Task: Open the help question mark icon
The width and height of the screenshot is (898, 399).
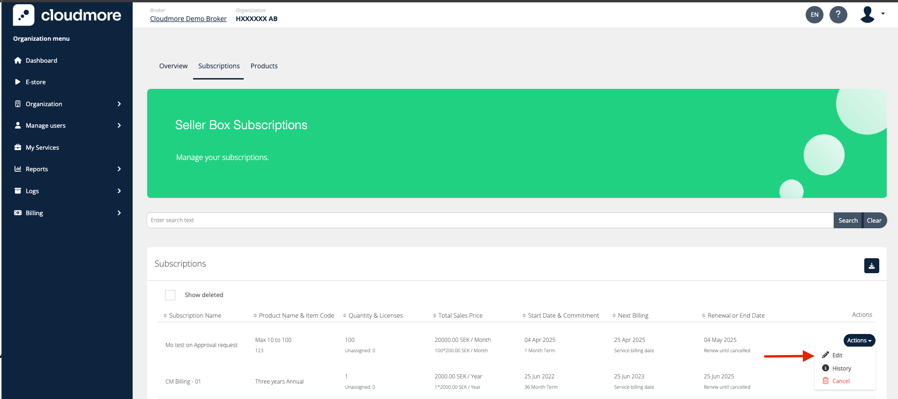Action: (838, 15)
